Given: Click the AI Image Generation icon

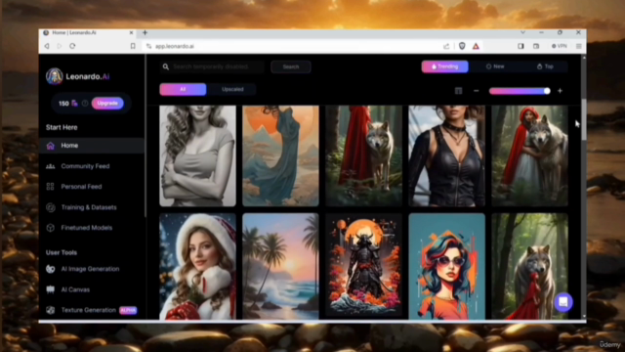Looking at the screenshot, I should point(50,269).
